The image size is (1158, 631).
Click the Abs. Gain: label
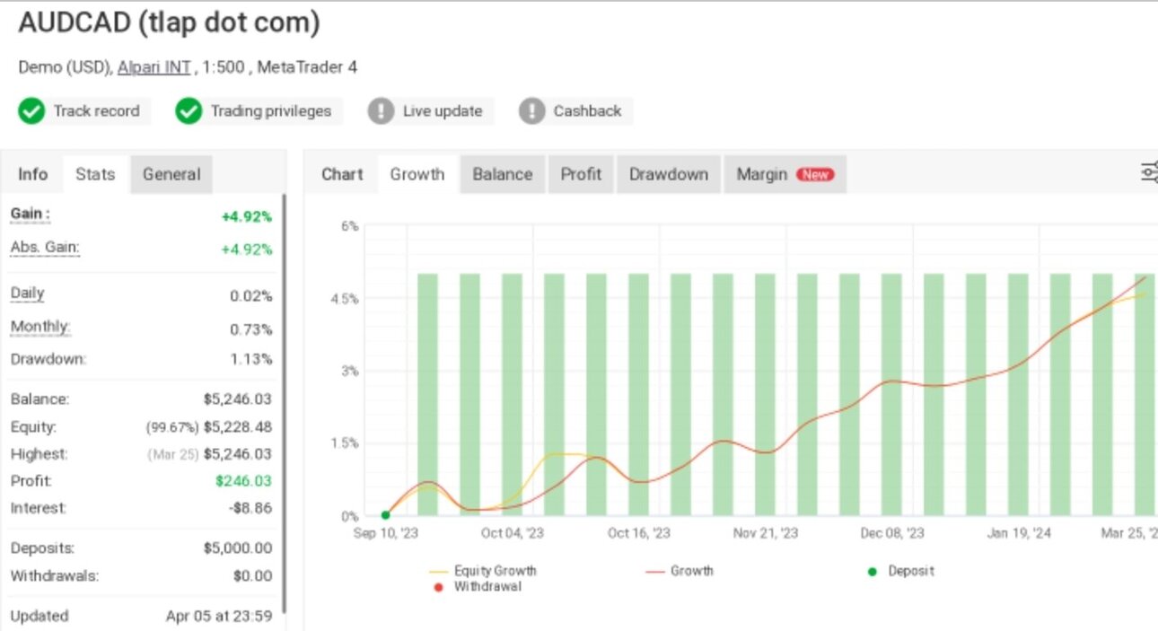click(x=45, y=248)
